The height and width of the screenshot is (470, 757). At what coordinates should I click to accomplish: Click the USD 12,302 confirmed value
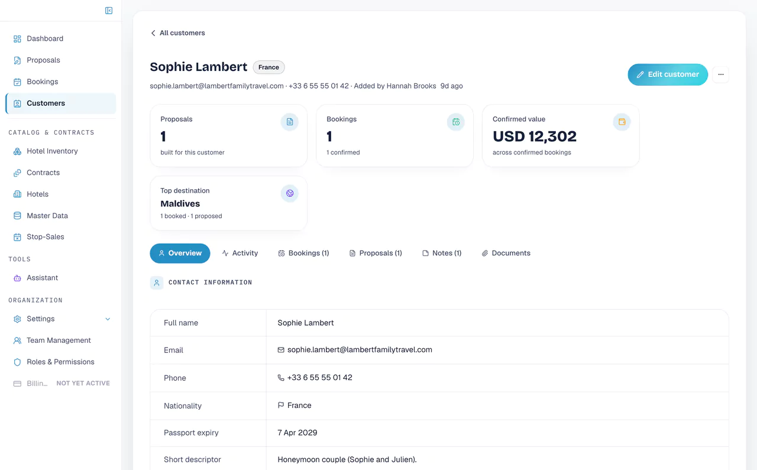click(x=535, y=137)
